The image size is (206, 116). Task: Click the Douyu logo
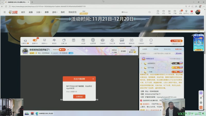tap(13, 12)
